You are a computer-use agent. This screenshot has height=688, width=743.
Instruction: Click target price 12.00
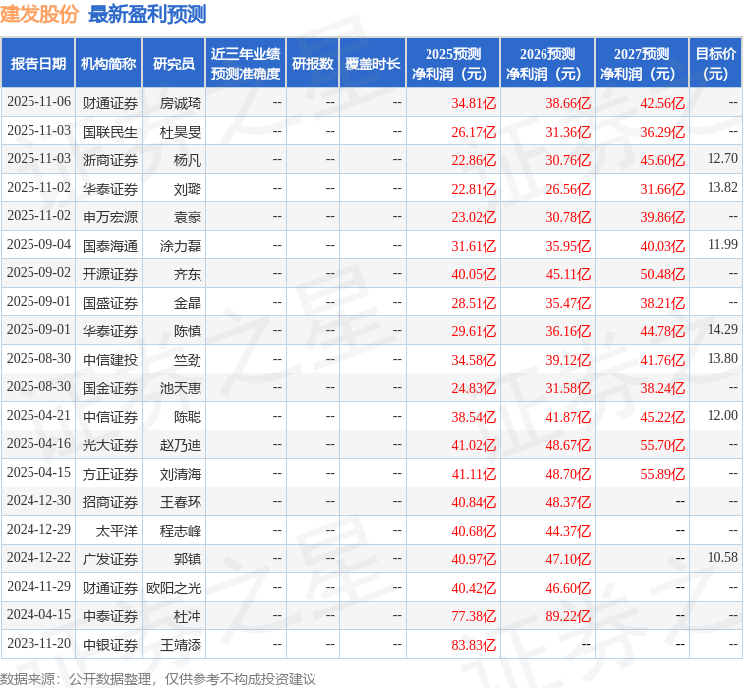tap(722, 415)
